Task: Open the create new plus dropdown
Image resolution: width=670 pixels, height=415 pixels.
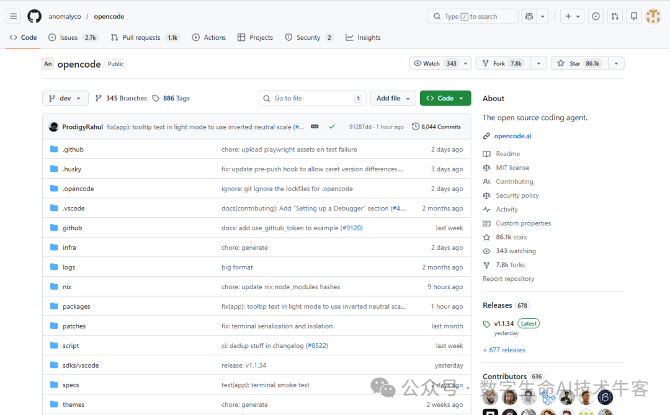Action: pyautogui.click(x=572, y=16)
